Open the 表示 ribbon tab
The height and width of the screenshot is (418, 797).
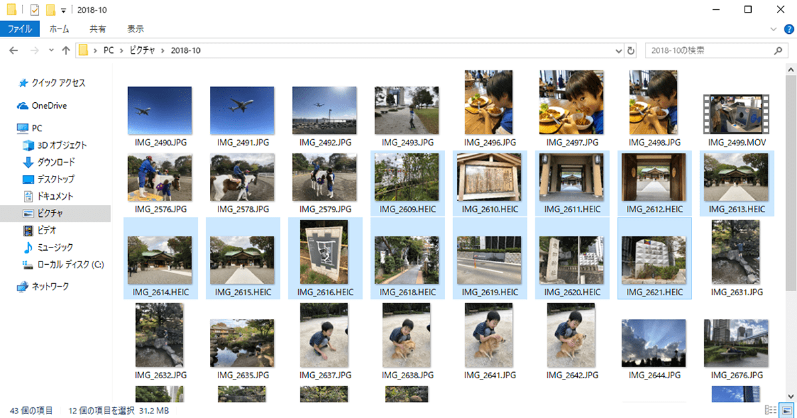coord(135,29)
